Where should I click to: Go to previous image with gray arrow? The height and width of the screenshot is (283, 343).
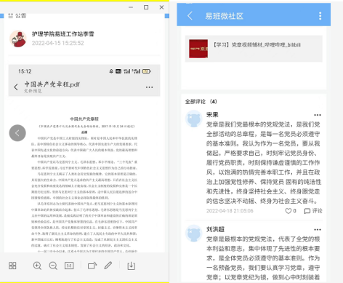click(x=17, y=133)
